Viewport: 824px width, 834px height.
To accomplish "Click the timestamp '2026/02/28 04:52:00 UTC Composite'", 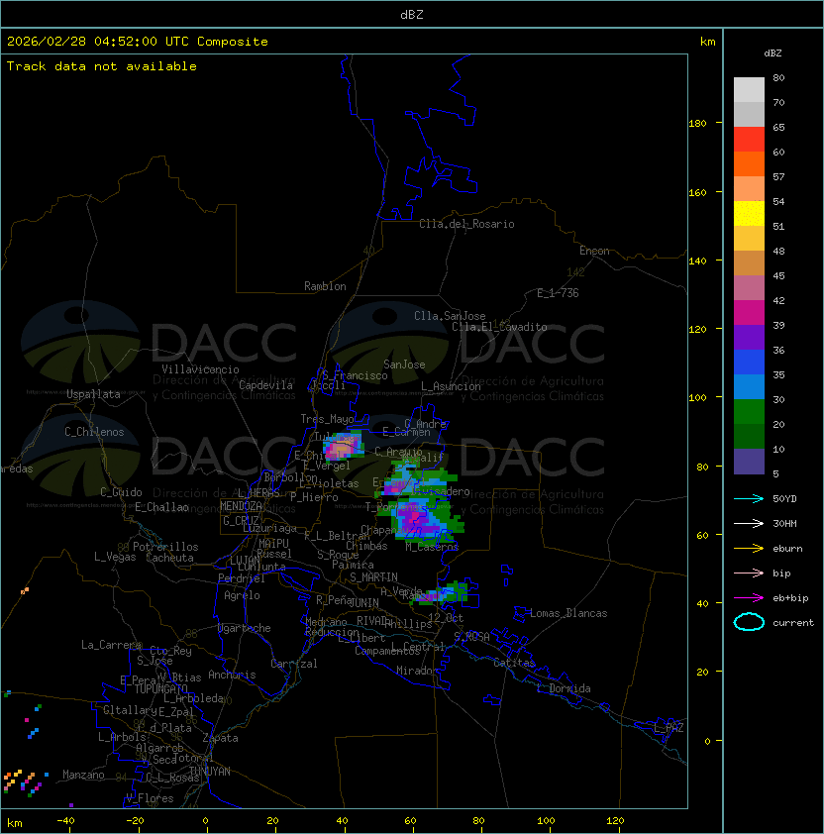I will [x=138, y=42].
